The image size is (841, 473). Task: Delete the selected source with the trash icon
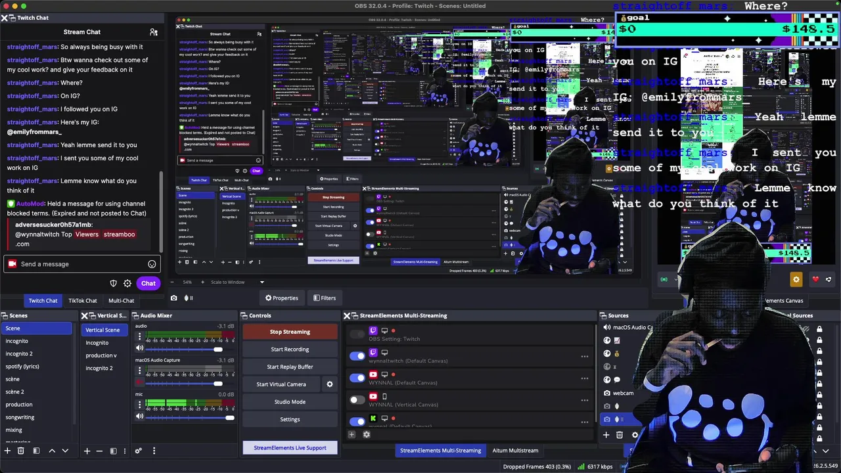[620, 435]
